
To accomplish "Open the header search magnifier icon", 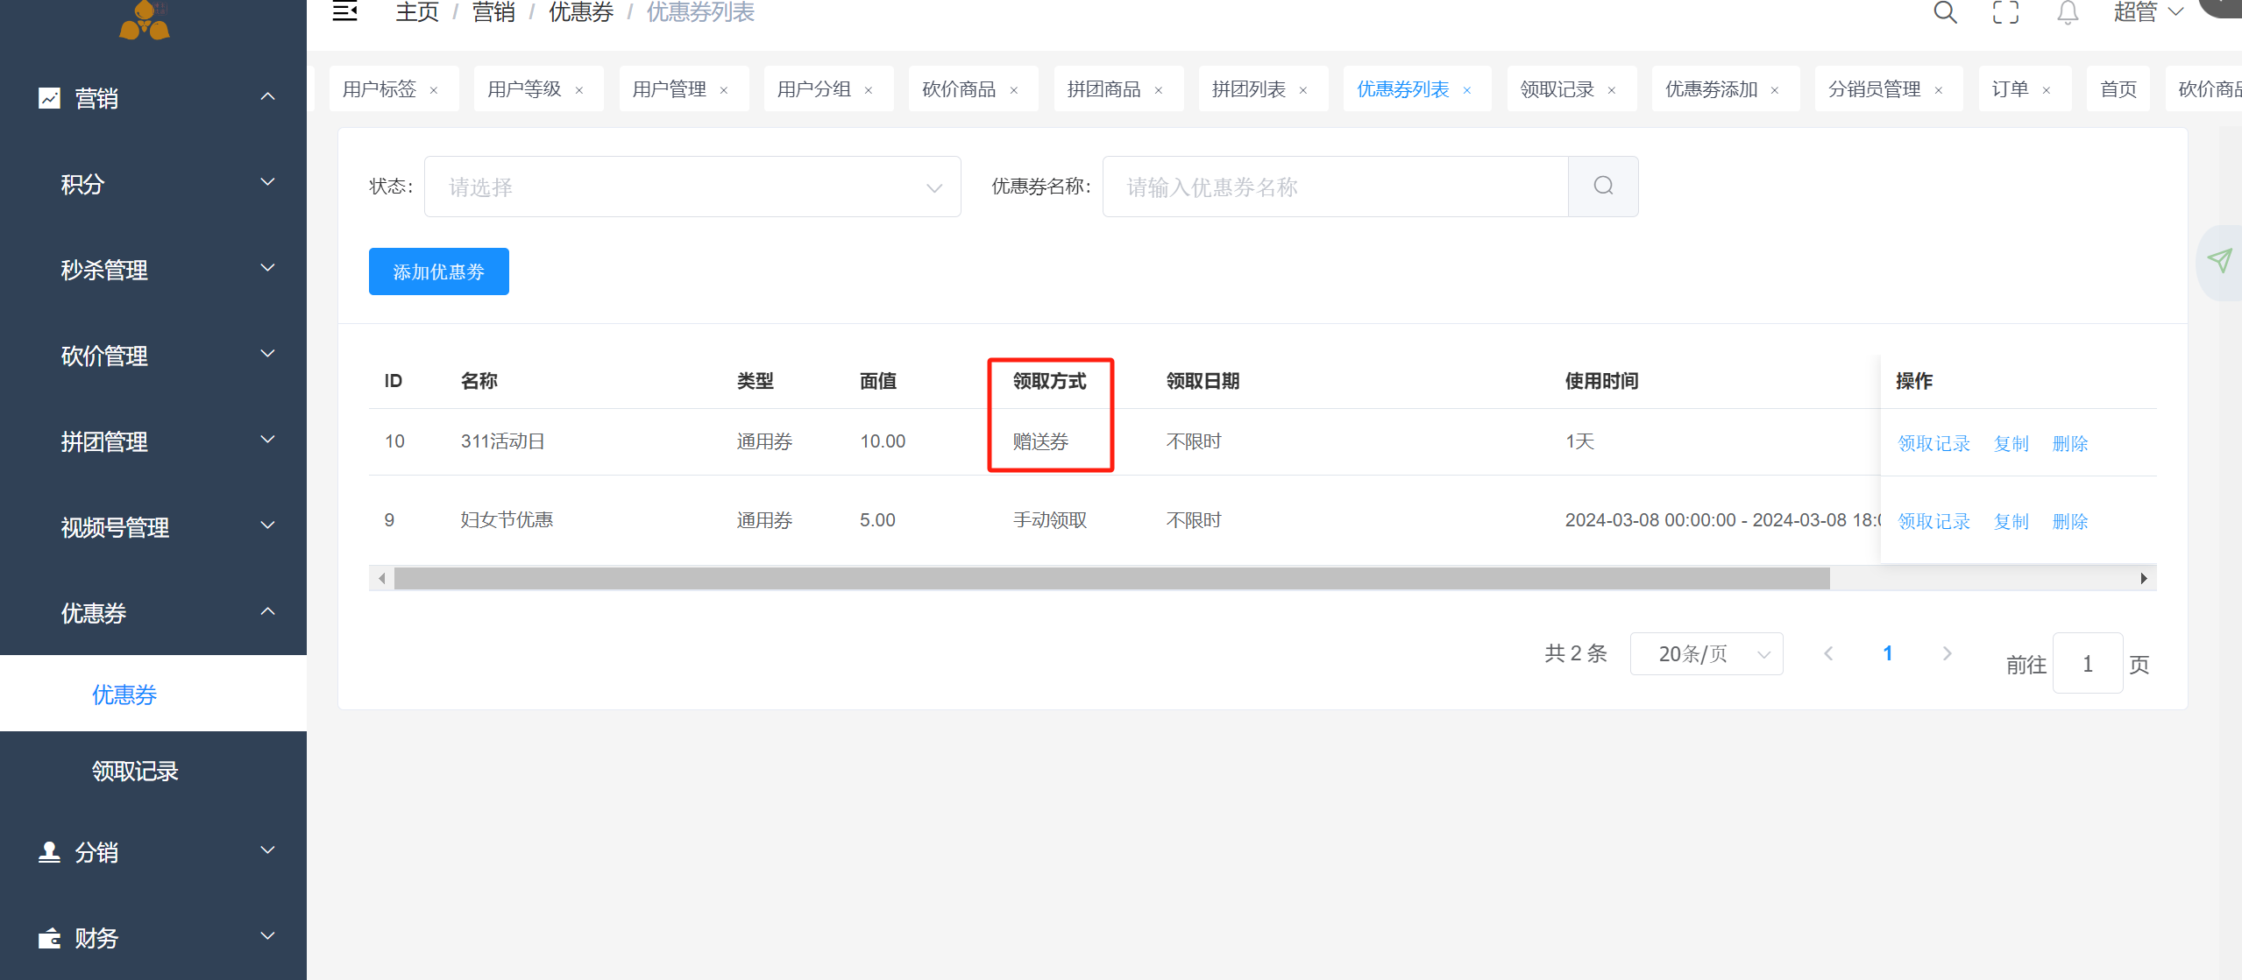I will [x=1945, y=12].
